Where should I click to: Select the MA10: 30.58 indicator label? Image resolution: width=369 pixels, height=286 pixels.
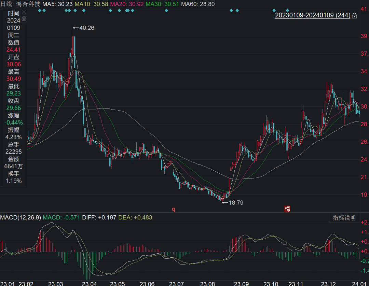[x=91, y=4]
